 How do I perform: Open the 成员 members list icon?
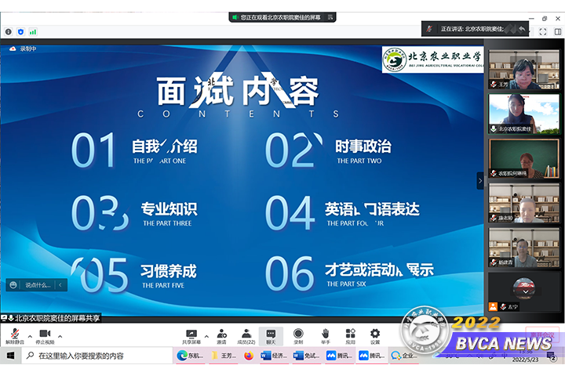point(246,335)
